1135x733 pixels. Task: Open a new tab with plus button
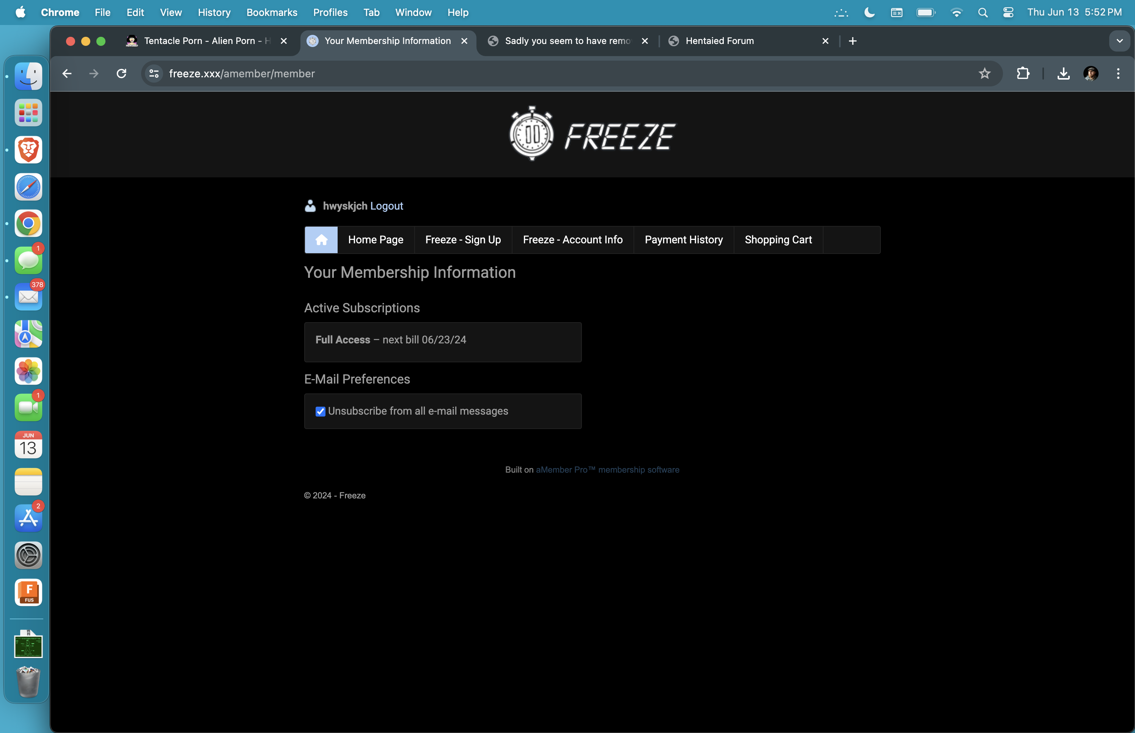click(852, 41)
